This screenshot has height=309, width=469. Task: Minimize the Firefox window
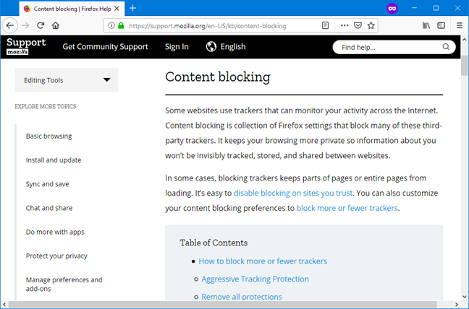coord(414,8)
